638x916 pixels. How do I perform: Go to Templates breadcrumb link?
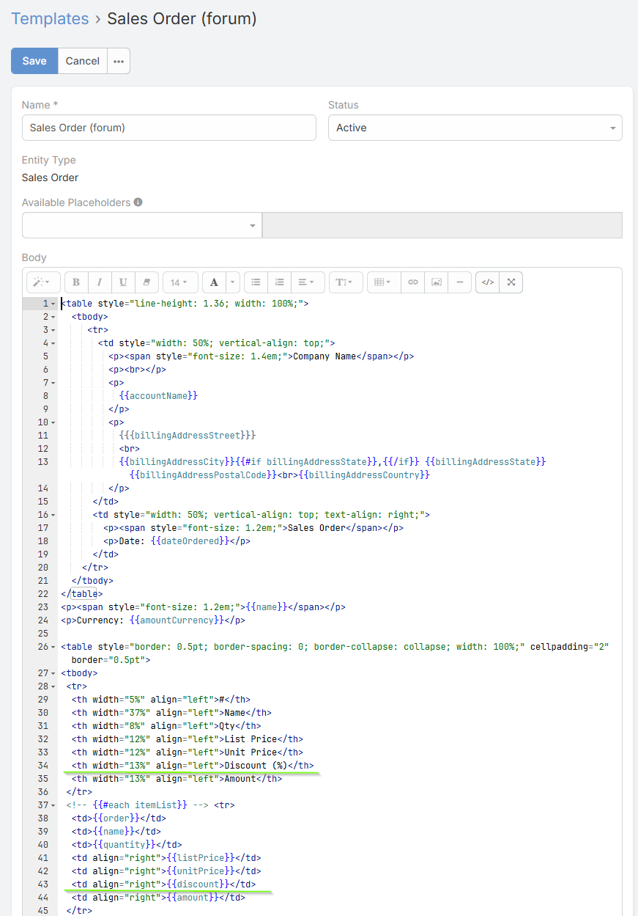point(50,19)
